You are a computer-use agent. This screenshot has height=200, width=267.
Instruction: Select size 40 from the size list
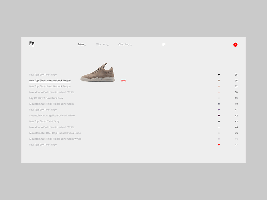coord(236,104)
